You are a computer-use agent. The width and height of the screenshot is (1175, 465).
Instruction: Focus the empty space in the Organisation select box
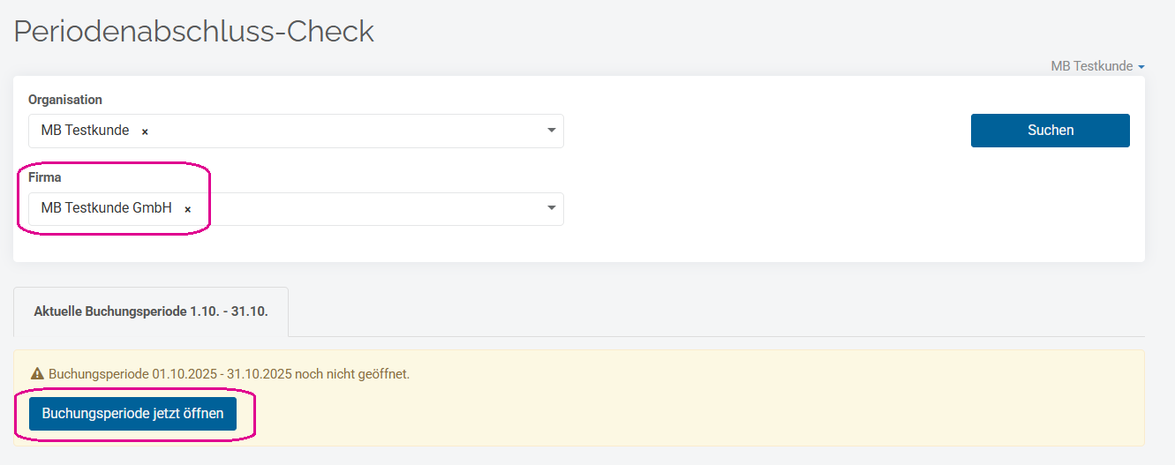353,131
